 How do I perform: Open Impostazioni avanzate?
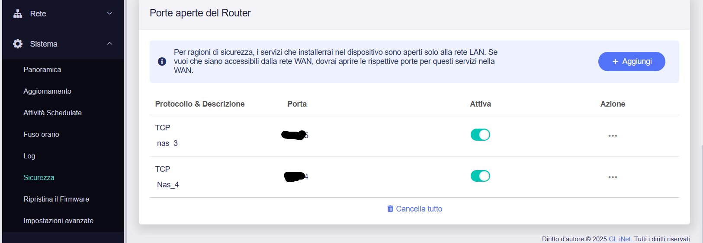(x=58, y=221)
